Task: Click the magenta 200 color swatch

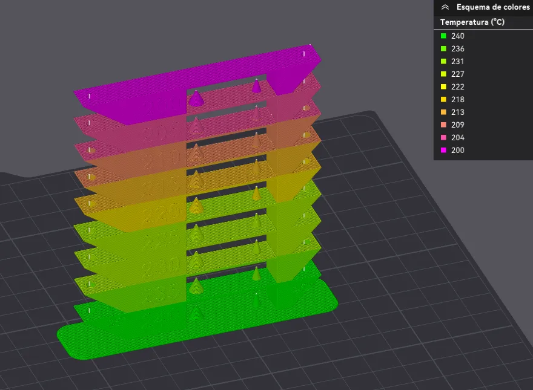Action: (x=443, y=150)
